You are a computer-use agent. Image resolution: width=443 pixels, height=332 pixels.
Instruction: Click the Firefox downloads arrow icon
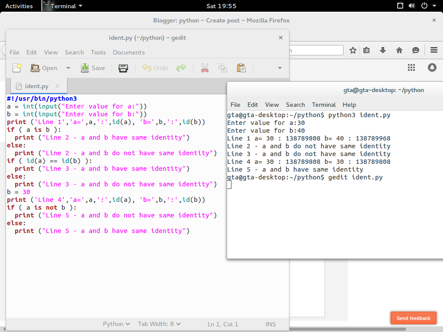383,50
